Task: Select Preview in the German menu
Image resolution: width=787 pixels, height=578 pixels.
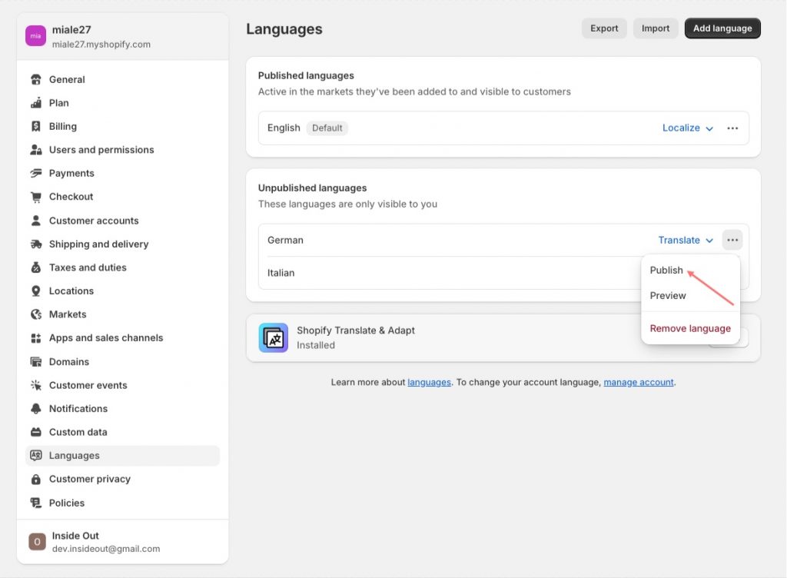Action: tap(668, 295)
